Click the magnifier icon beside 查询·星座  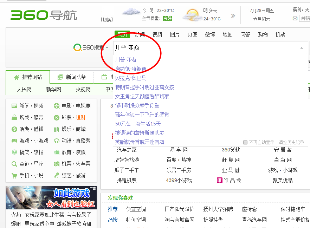14,164
